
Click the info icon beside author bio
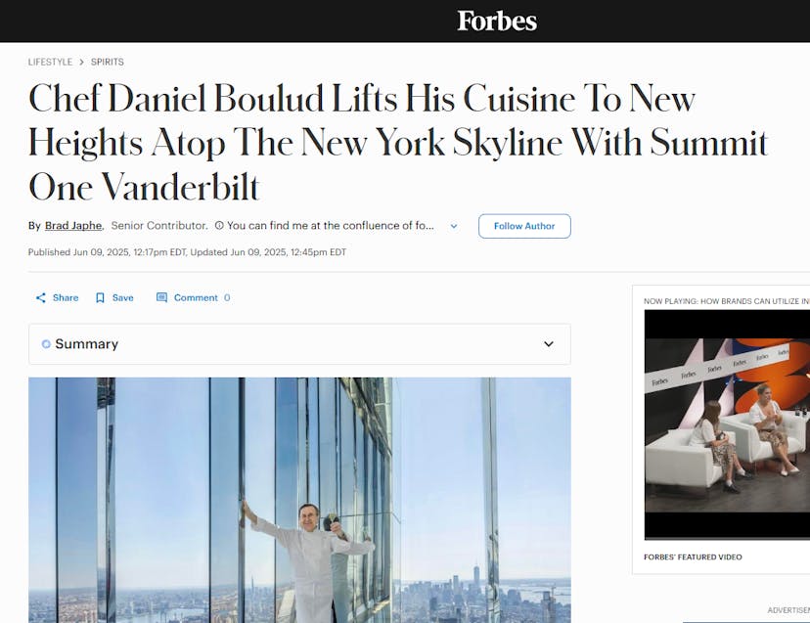click(x=219, y=225)
